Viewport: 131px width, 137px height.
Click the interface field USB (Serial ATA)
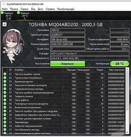point(68,39)
